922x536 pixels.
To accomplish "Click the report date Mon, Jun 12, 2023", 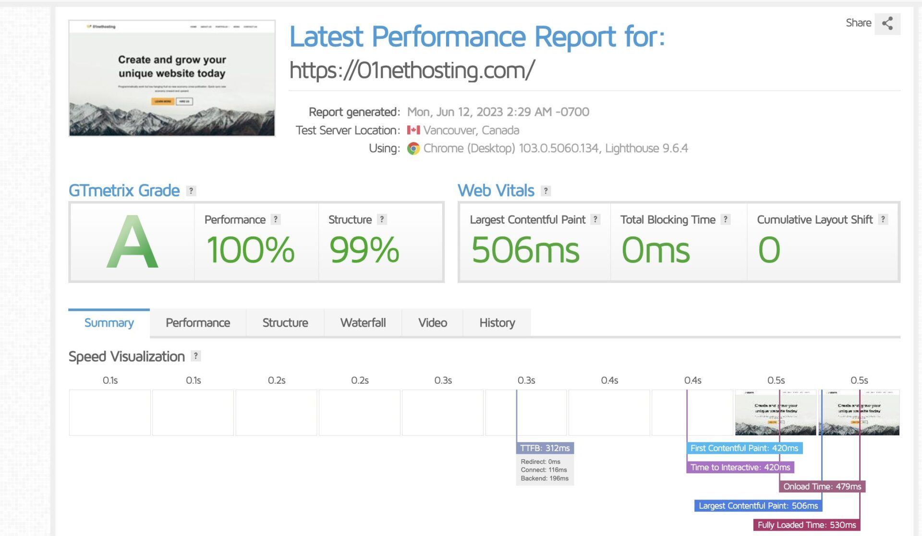I will [498, 112].
